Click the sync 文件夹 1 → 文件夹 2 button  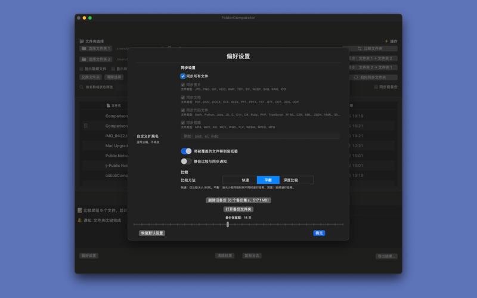373,58
